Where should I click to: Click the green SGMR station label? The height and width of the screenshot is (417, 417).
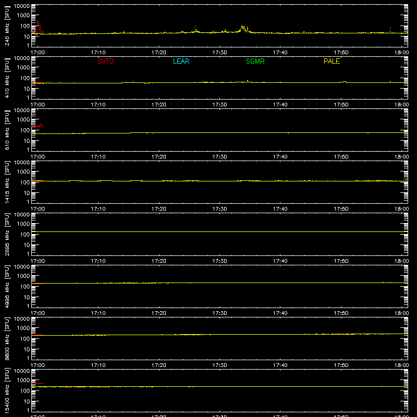coord(255,61)
